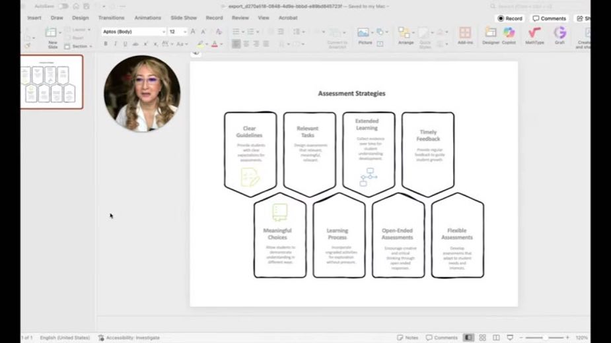Click the search field in title bar

pyautogui.click(x=540, y=6)
